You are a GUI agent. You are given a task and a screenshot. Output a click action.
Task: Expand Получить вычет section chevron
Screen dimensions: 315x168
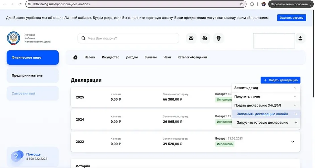pos(295,97)
